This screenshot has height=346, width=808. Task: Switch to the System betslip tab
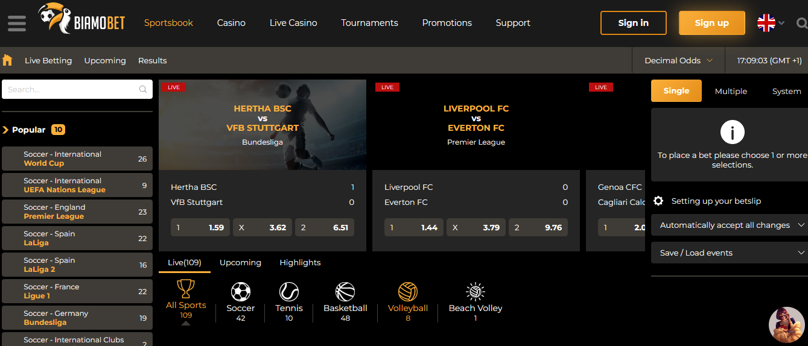point(786,91)
